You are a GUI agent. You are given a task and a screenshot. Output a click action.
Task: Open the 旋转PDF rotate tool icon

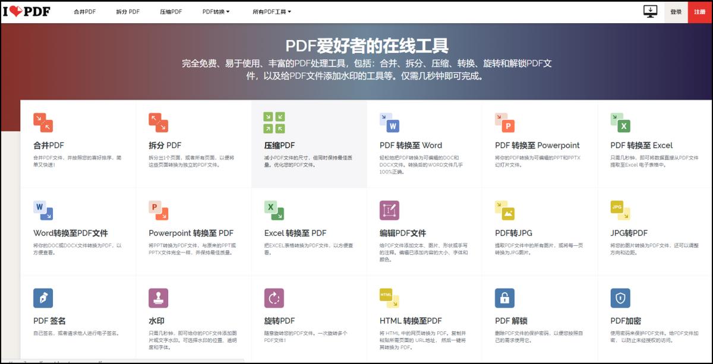(273, 298)
